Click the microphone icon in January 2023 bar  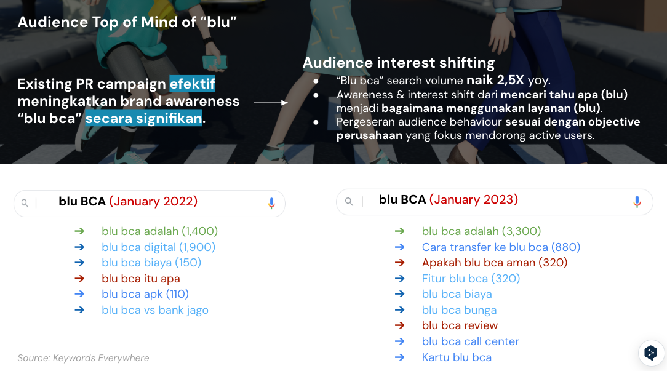[637, 202]
